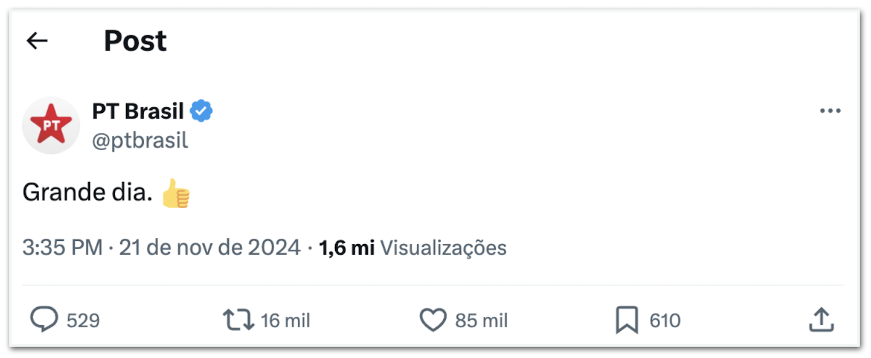Open the three-dot more options menu
This screenshot has width=871, height=358.
click(x=830, y=111)
